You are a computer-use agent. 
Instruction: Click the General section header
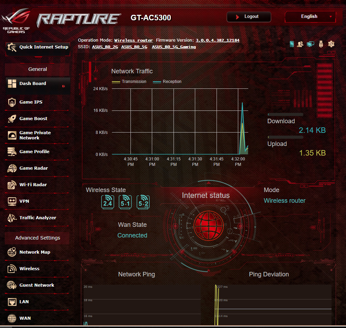(x=37, y=69)
